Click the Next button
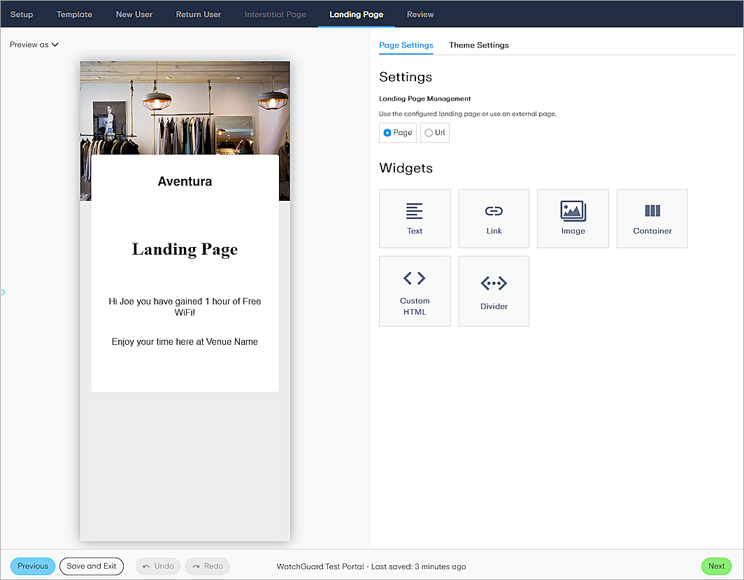This screenshot has width=744, height=580. [x=716, y=566]
